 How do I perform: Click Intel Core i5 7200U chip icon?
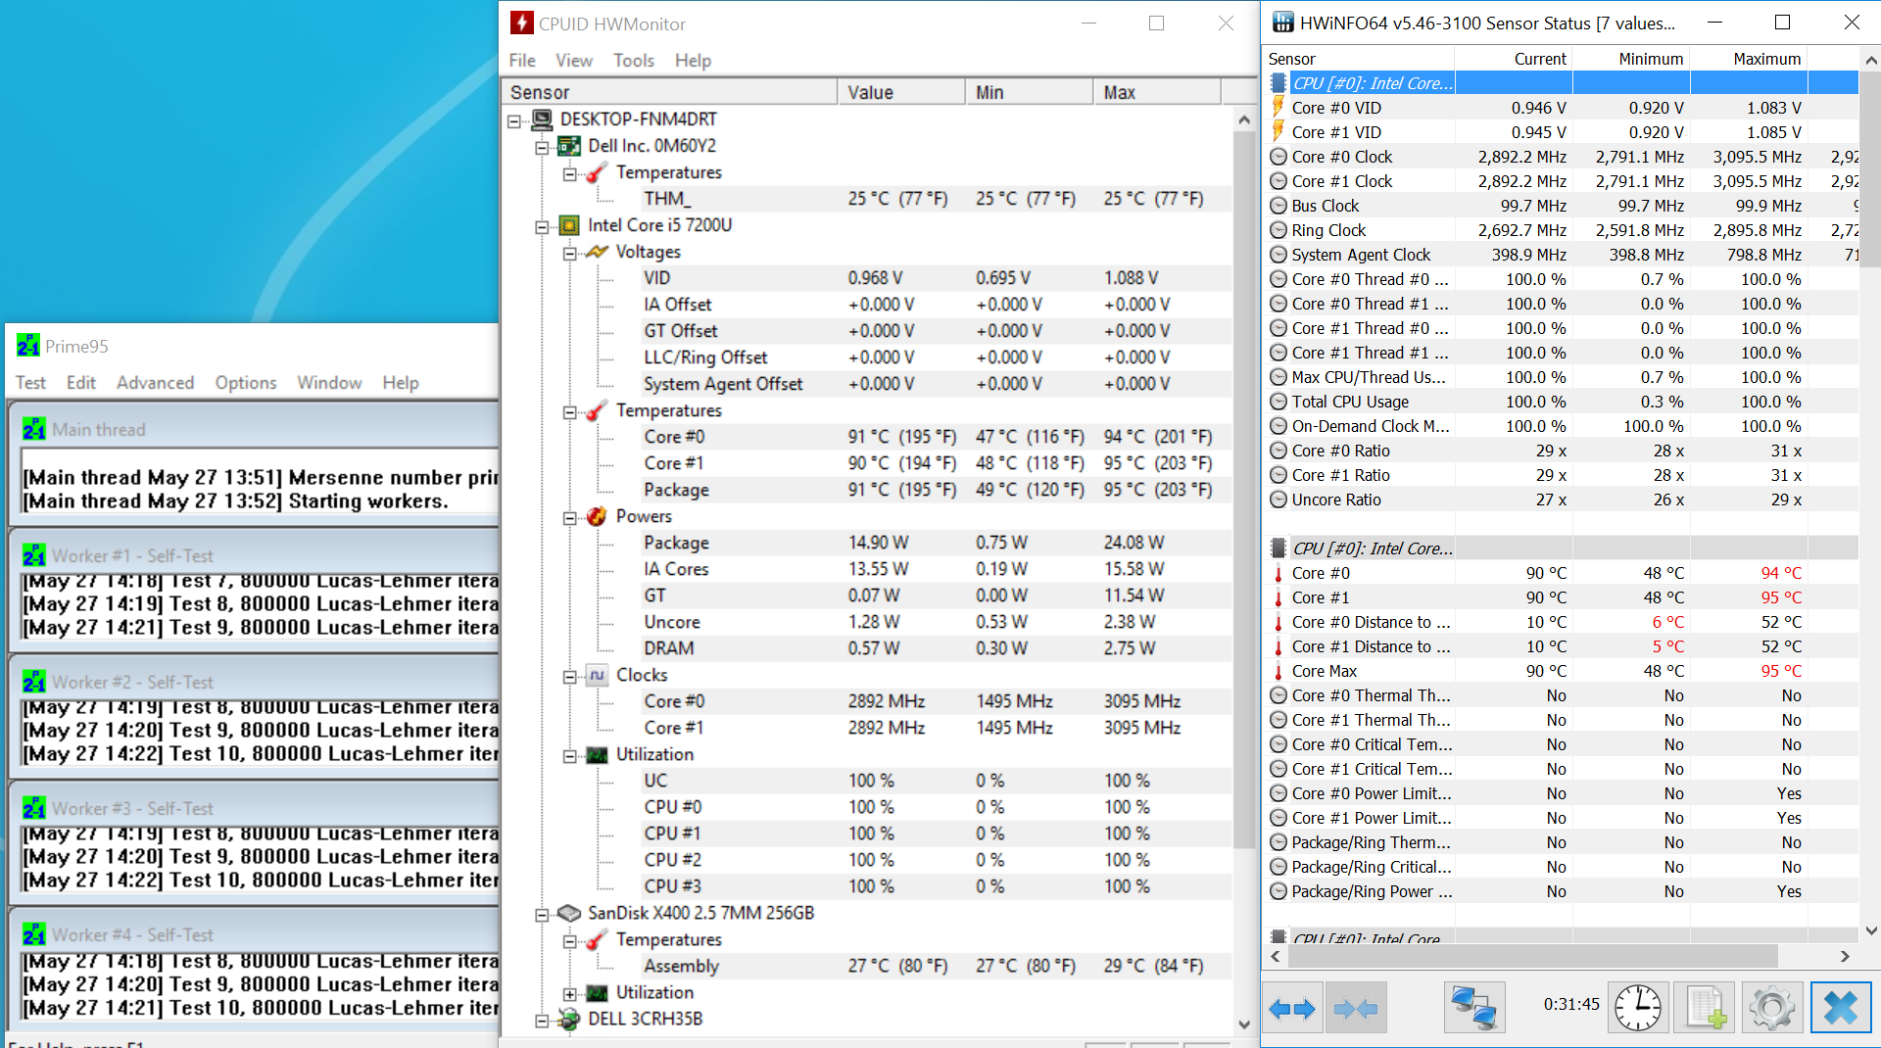coord(569,225)
